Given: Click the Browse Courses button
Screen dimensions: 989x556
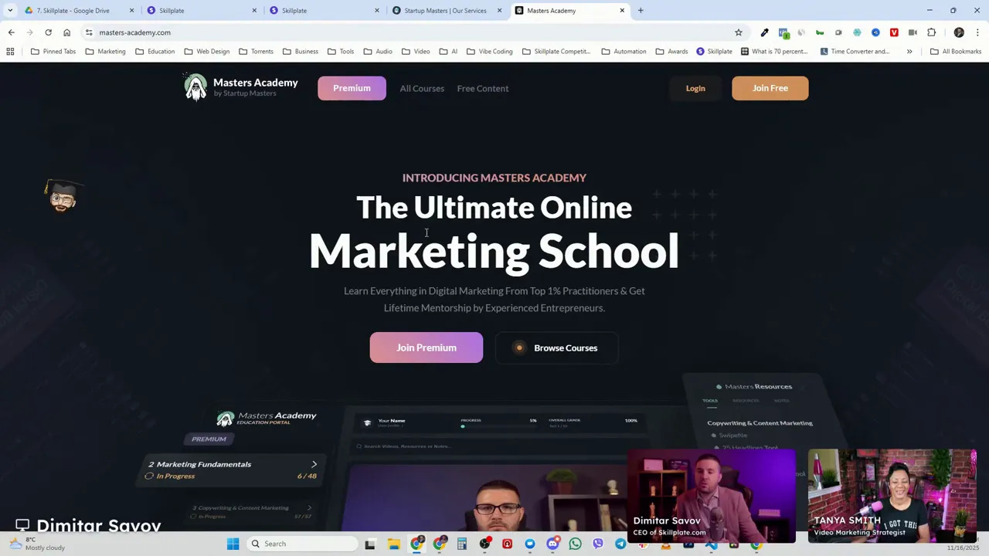Looking at the screenshot, I should (x=556, y=347).
